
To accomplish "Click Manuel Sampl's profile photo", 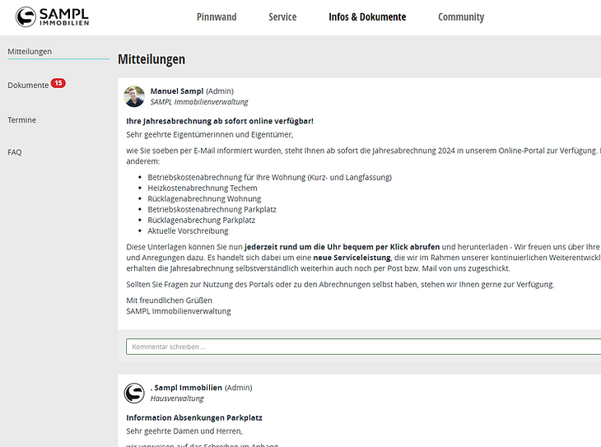I will coord(134,96).
